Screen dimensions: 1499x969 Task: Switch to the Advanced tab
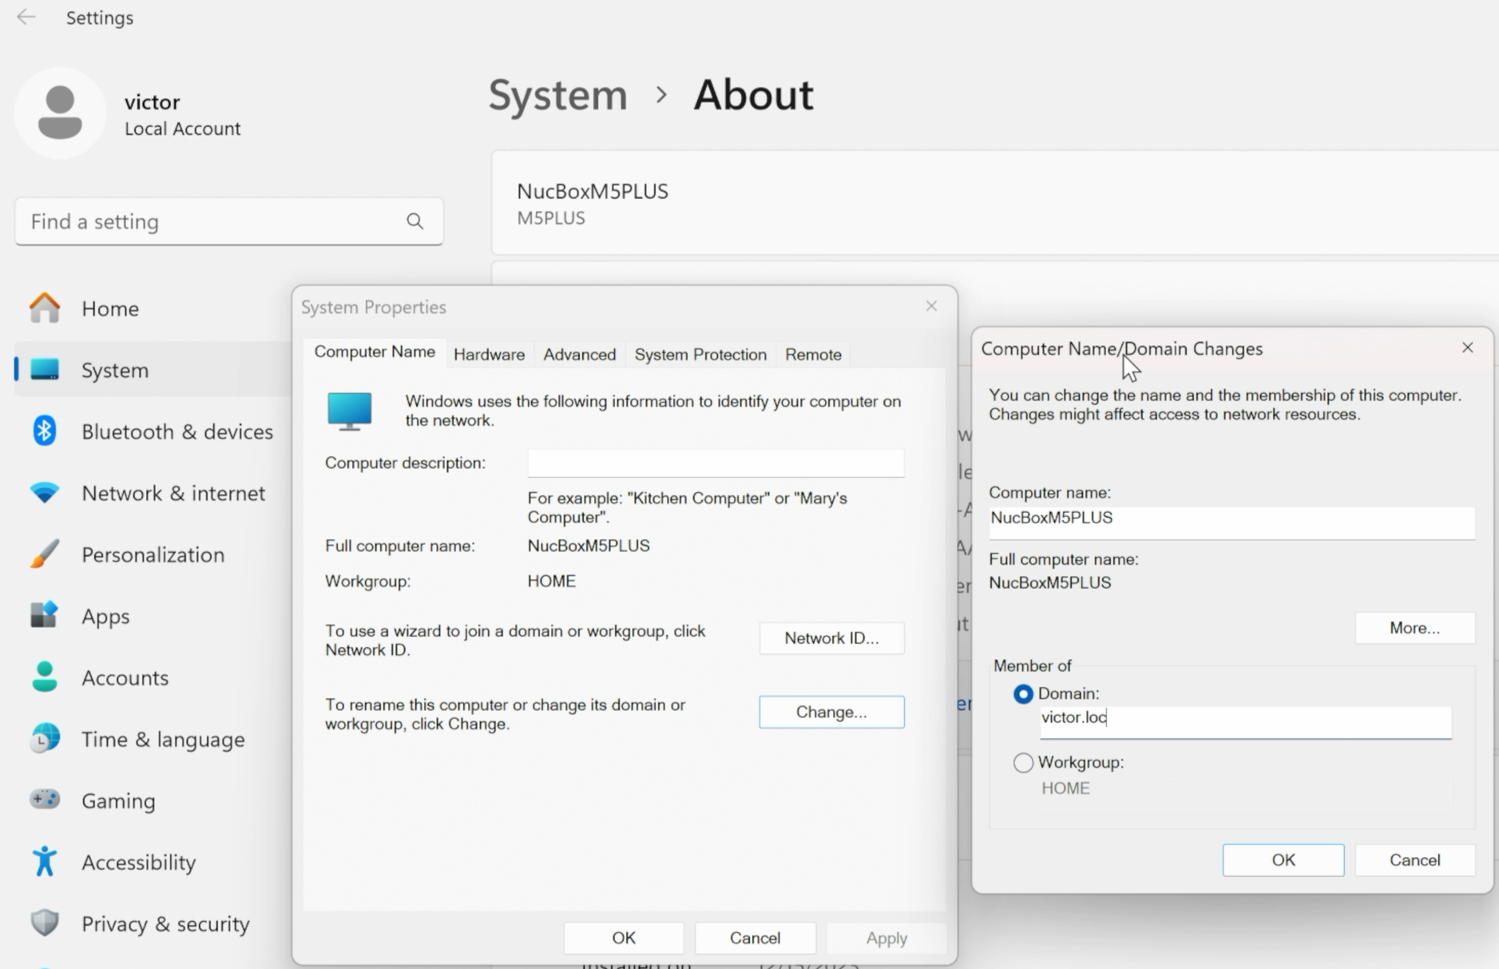point(579,354)
